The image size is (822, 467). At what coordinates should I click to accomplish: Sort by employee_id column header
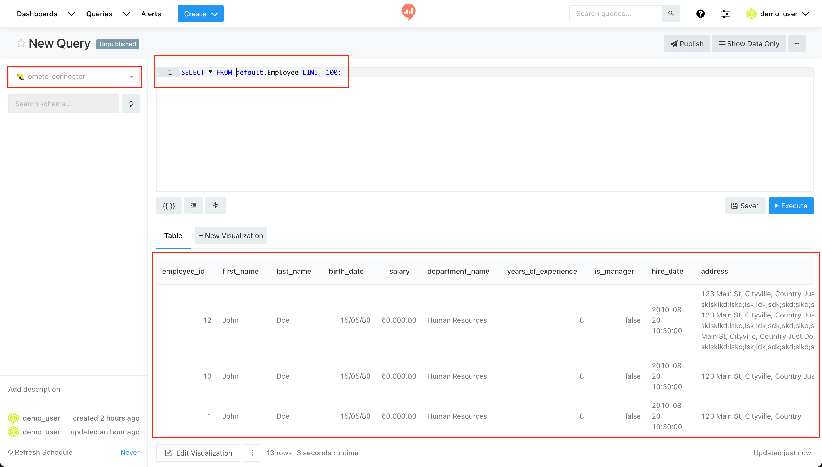(x=183, y=271)
